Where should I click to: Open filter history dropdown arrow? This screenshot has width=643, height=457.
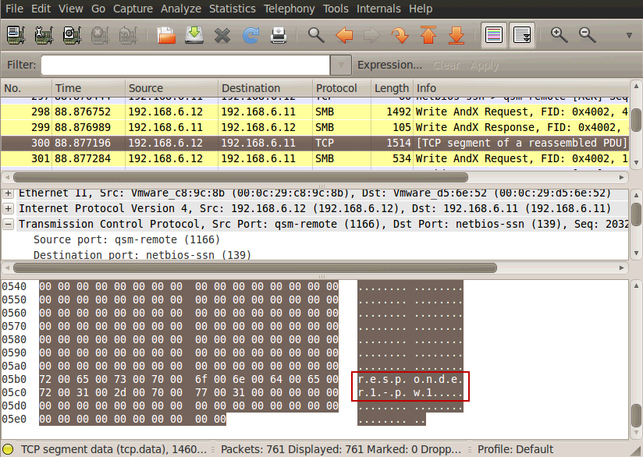click(341, 66)
